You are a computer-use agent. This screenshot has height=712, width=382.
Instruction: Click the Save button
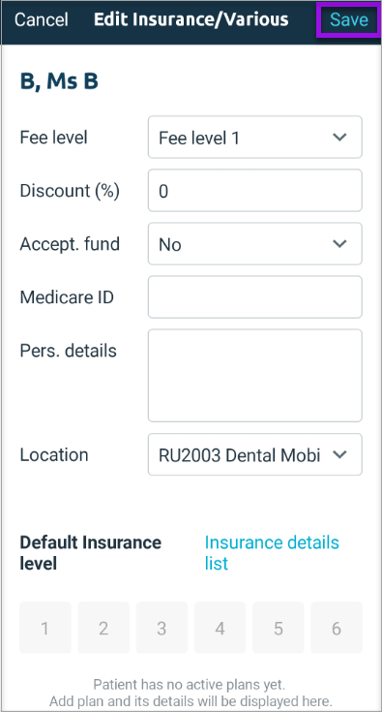click(348, 20)
